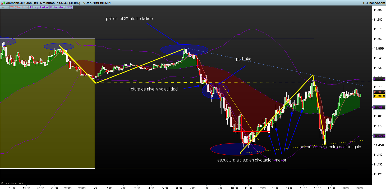Click the 21:00 time axis label
This screenshot has height=190, width=386.
point(54,188)
